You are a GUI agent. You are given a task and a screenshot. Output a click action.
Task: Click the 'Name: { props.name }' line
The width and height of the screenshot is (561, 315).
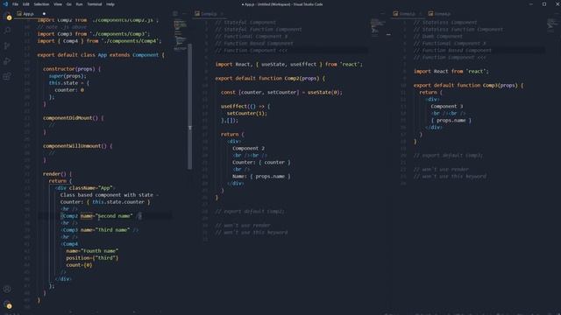click(261, 177)
